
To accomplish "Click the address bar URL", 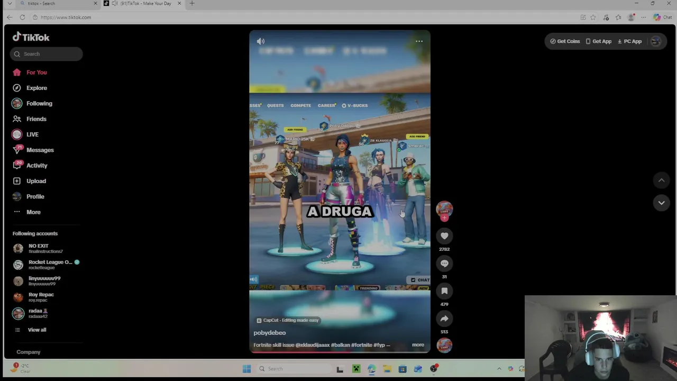I will coord(66,17).
